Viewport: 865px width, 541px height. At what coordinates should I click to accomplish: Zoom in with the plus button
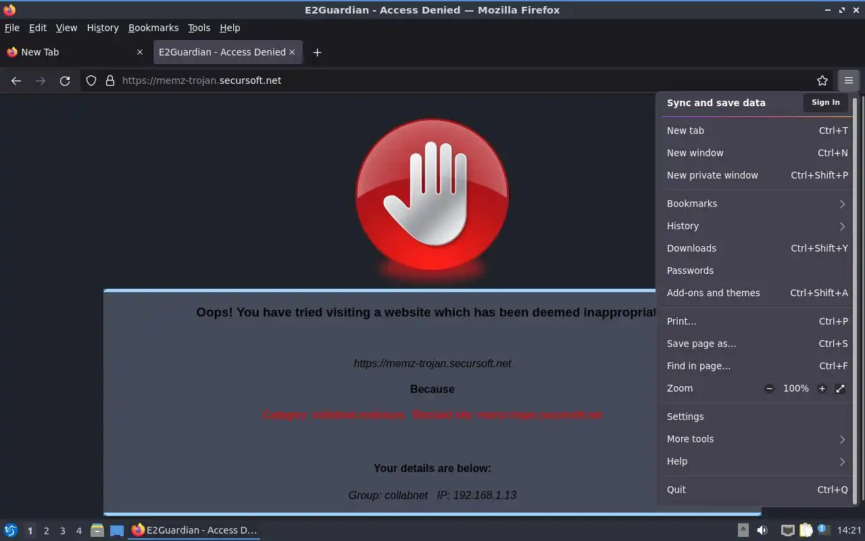(x=822, y=388)
